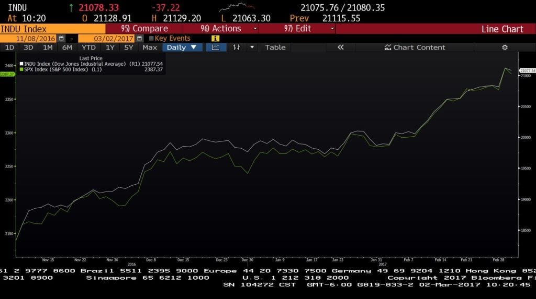
Task: Open the start date calendar picker icon
Action: (x=61, y=38)
